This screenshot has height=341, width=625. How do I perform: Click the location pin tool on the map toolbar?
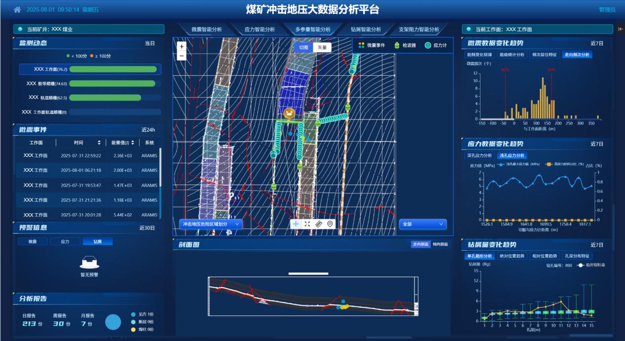[x=330, y=224]
